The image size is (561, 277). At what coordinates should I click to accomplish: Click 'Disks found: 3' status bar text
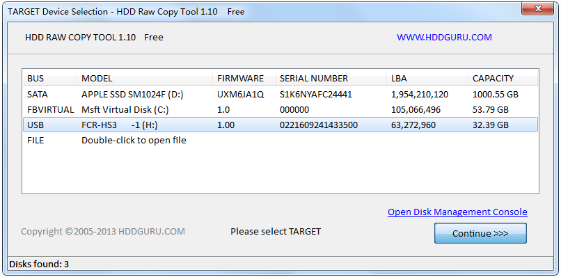pyautogui.click(x=39, y=264)
